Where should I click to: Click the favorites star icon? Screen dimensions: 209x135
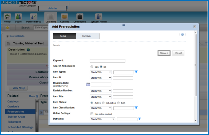point(7,28)
